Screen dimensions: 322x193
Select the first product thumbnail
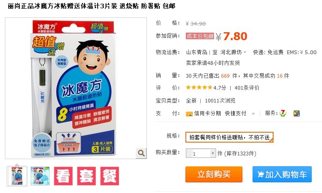[x=17, y=176]
